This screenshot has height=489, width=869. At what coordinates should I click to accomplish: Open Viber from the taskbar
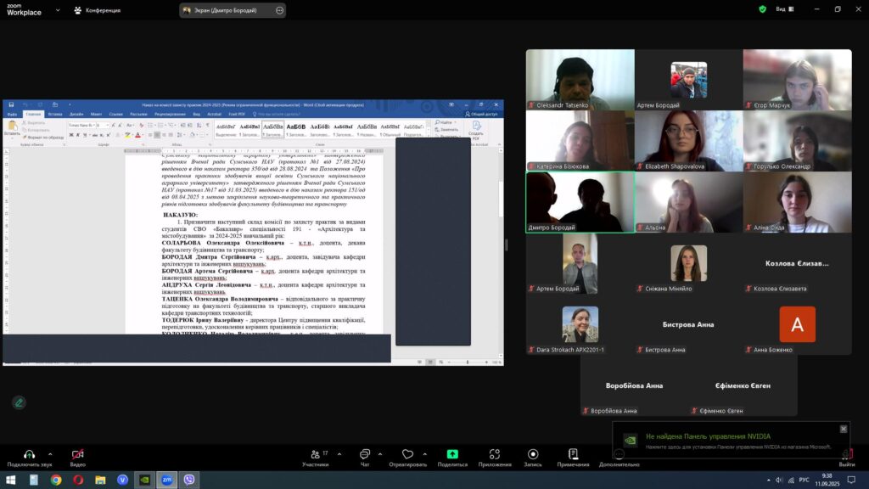(189, 480)
